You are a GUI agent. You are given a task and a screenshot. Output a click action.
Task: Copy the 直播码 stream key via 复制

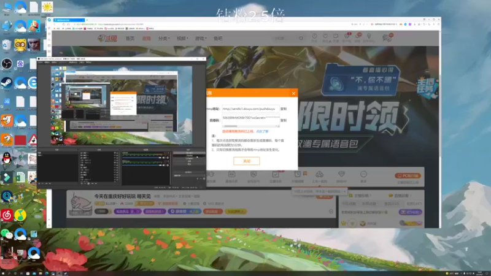coord(284,120)
